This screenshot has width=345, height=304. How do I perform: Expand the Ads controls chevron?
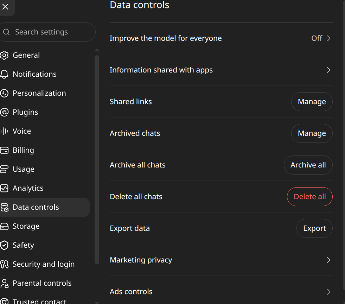click(x=328, y=292)
